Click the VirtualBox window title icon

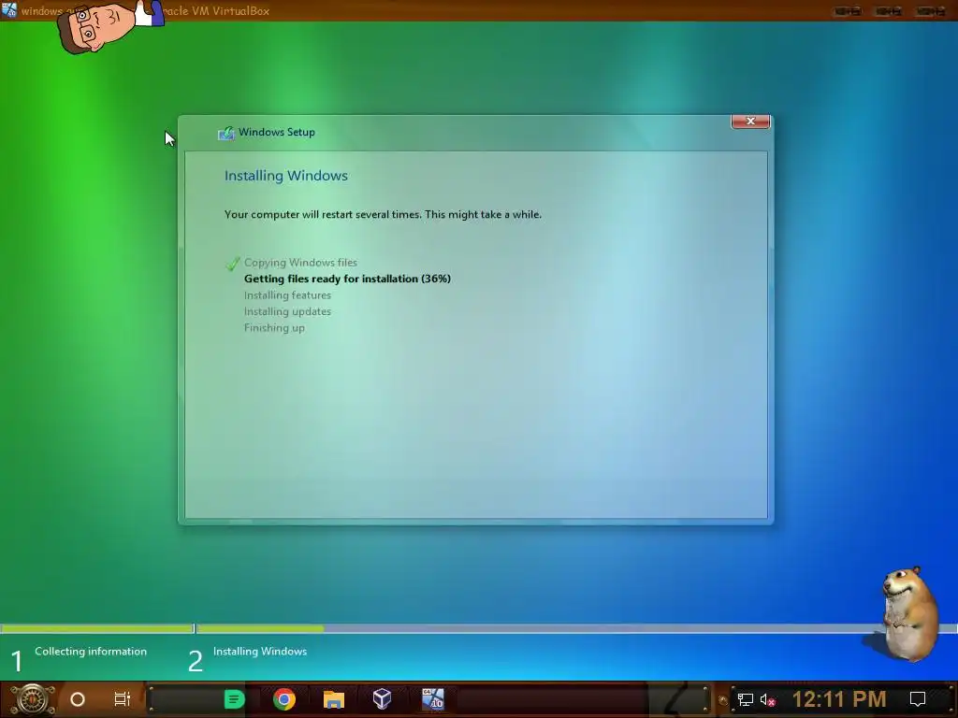pos(9,10)
